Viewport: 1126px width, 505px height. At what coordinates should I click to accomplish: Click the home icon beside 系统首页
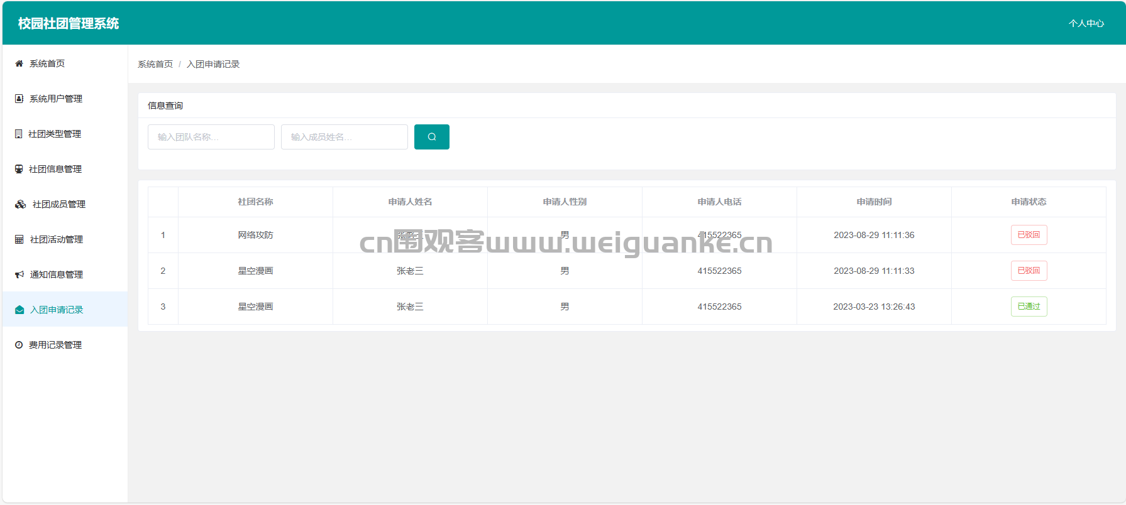(19, 63)
